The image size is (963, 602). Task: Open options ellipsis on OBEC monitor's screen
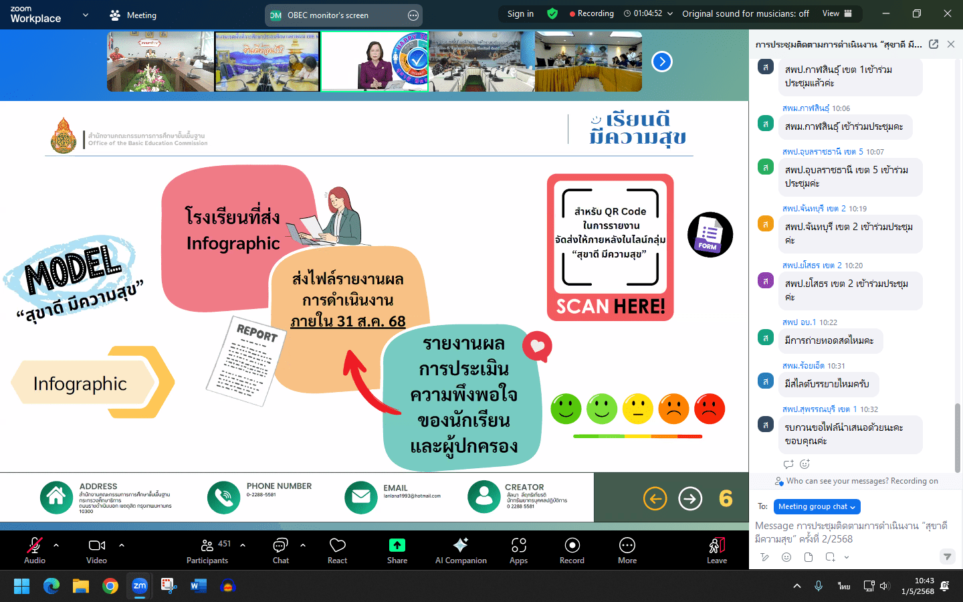pos(413,15)
